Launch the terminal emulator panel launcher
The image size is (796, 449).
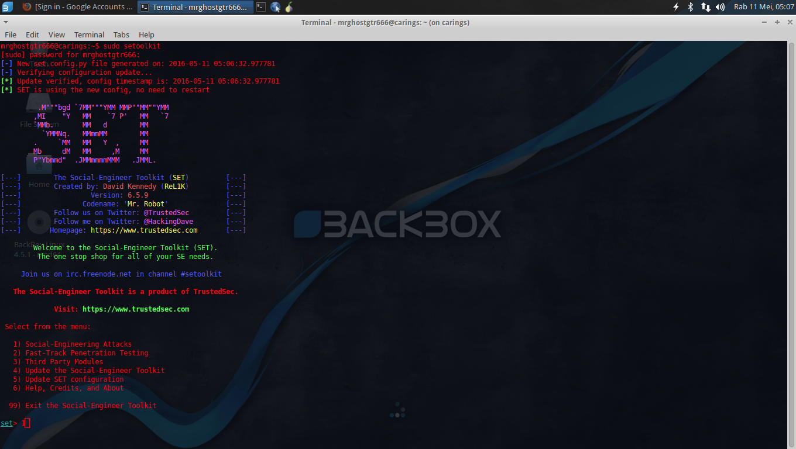261,7
